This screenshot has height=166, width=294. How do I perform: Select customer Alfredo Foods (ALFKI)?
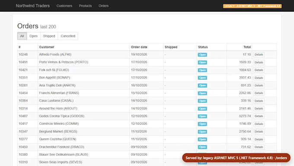tap(55, 54)
